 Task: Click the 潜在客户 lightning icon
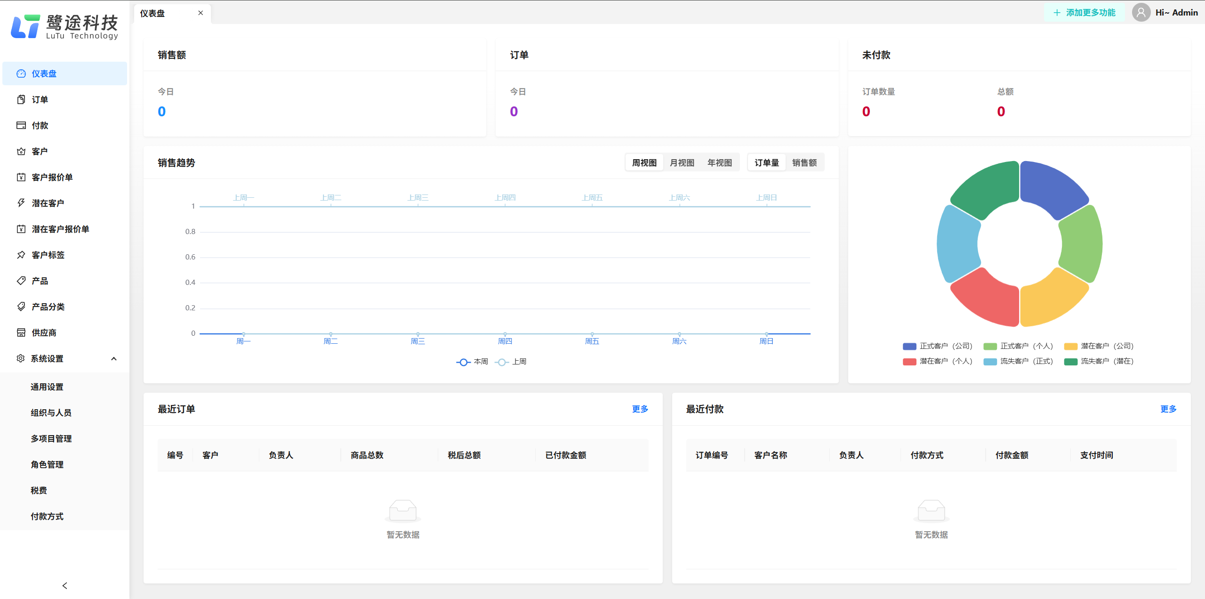[x=21, y=203]
